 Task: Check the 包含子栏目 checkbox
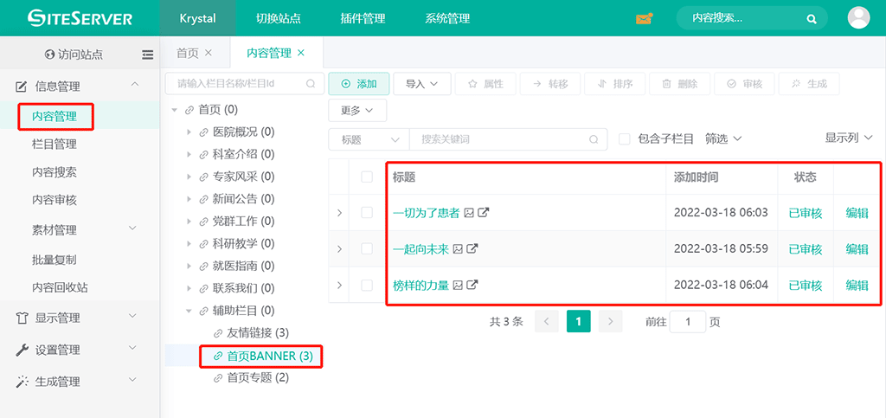coord(624,138)
